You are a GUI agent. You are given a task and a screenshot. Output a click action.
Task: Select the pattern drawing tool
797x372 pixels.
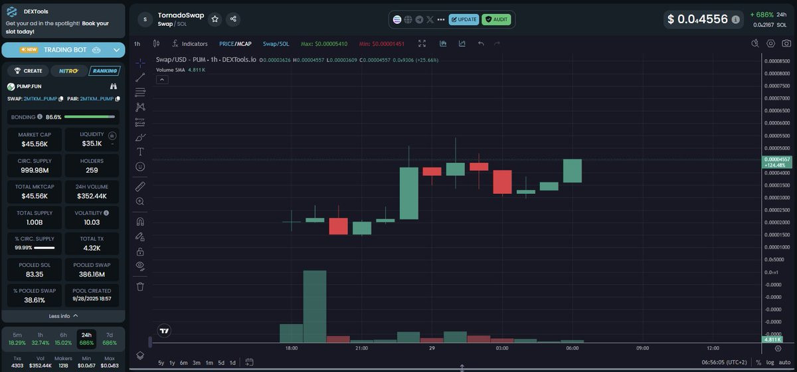pos(140,107)
